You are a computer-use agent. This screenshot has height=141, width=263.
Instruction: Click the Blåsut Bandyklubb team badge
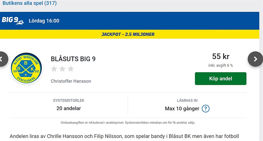(x=26, y=68)
